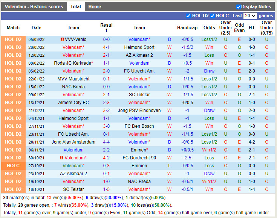Click the HOLC competition cell
The image size is (277, 218).
click(x=13, y=166)
